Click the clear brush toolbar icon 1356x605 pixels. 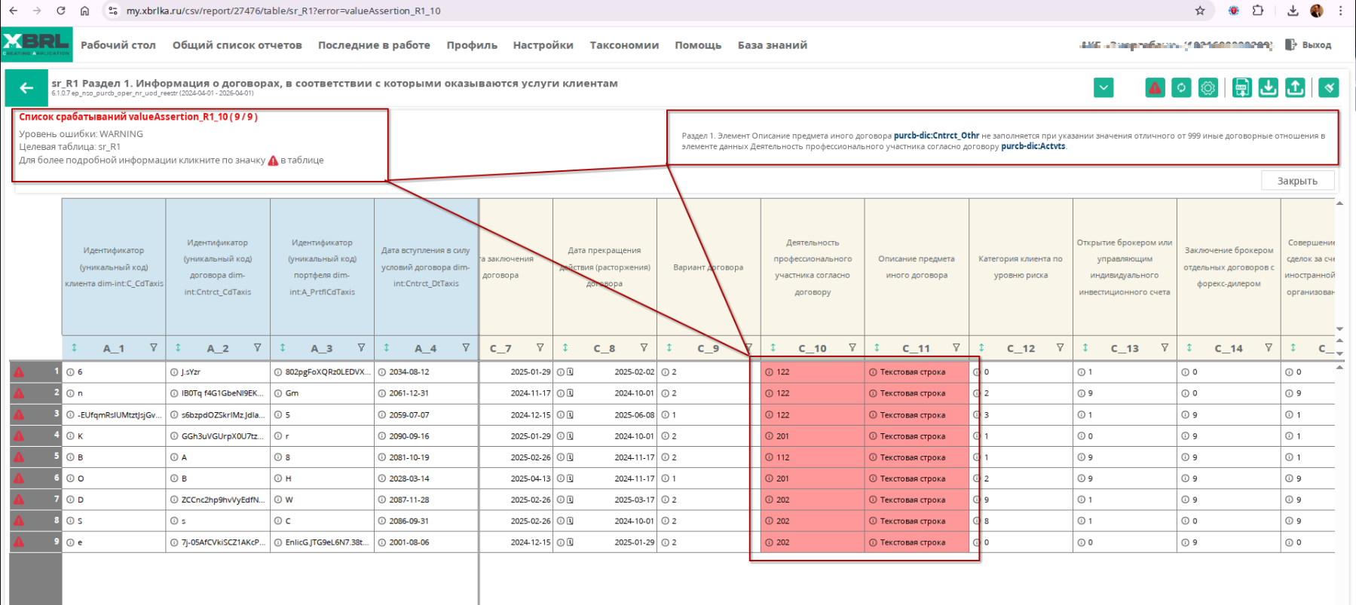click(1329, 88)
